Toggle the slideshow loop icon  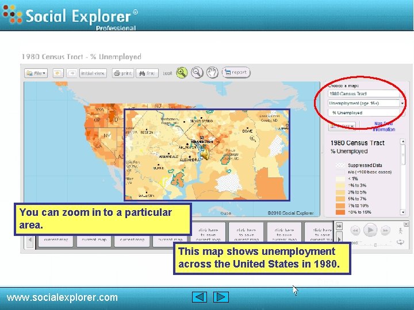400,242
